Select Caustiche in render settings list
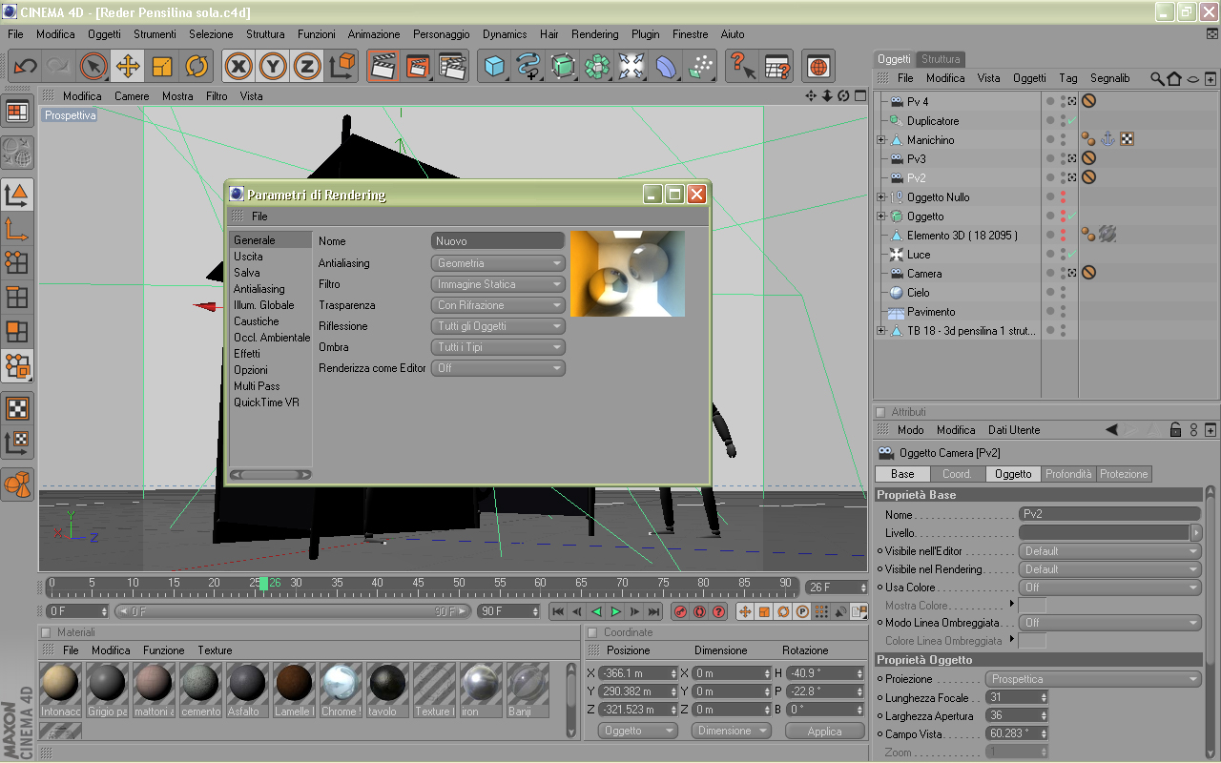 pos(257,321)
